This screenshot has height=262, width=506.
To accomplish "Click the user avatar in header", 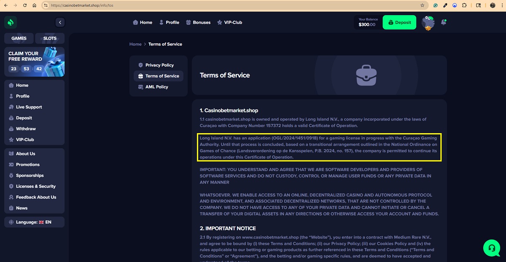I will 428,23.
